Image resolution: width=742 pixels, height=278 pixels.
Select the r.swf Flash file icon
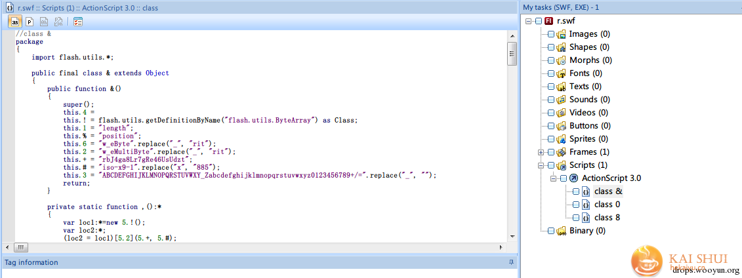[549, 21]
